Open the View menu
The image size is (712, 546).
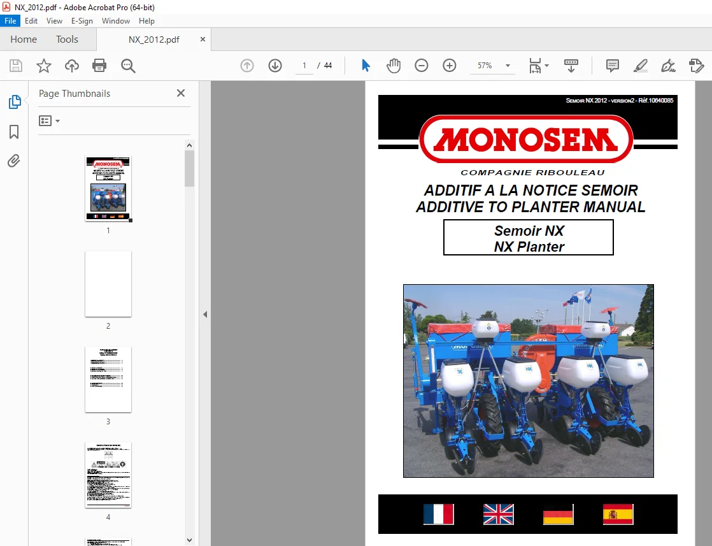[x=54, y=21]
